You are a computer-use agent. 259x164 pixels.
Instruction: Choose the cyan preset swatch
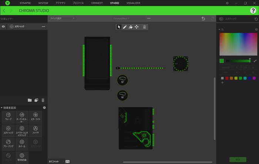245,78
